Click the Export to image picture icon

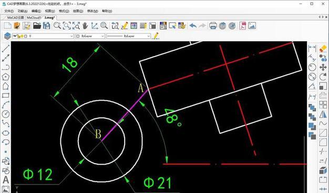click(x=252, y=26)
